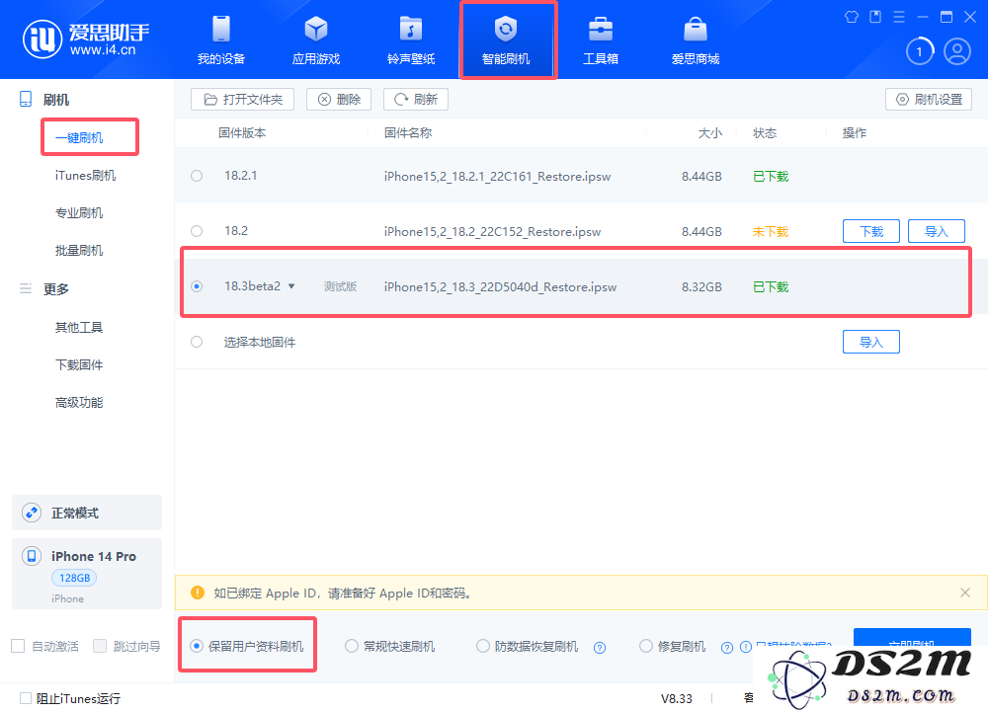Open 专业刷机 in sidebar

coord(79,213)
